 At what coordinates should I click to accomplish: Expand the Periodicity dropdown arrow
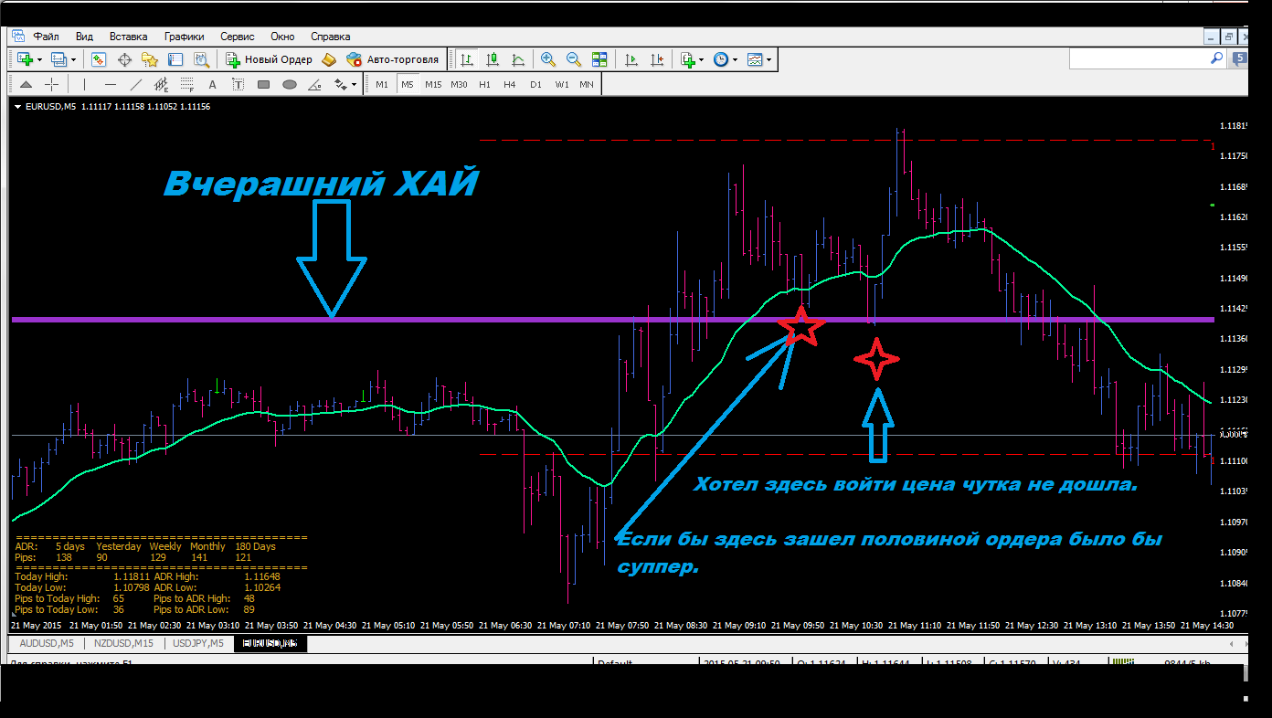[x=735, y=59]
